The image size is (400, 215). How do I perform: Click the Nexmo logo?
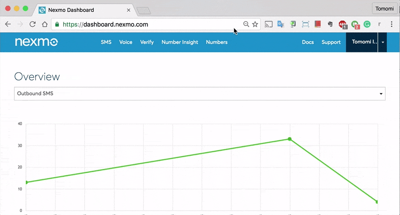[36, 42]
